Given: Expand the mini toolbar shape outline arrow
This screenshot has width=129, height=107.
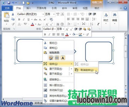Looking at the screenshot, I should point(84,34).
